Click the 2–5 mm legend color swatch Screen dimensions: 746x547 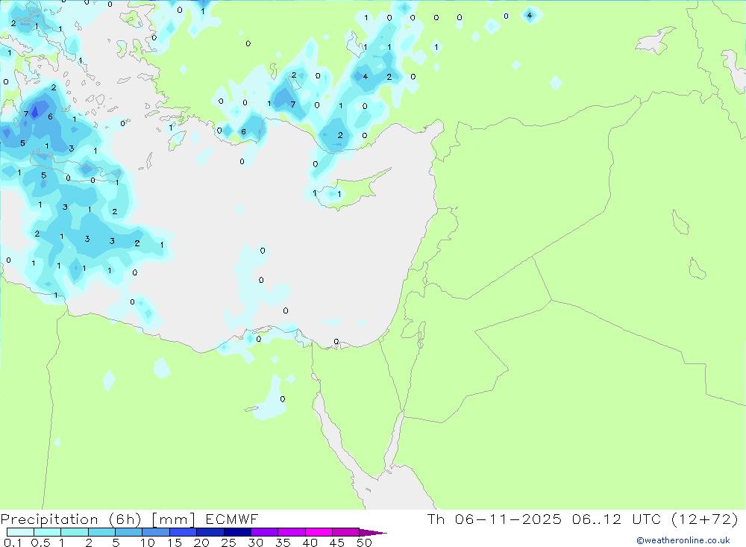[101, 532]
